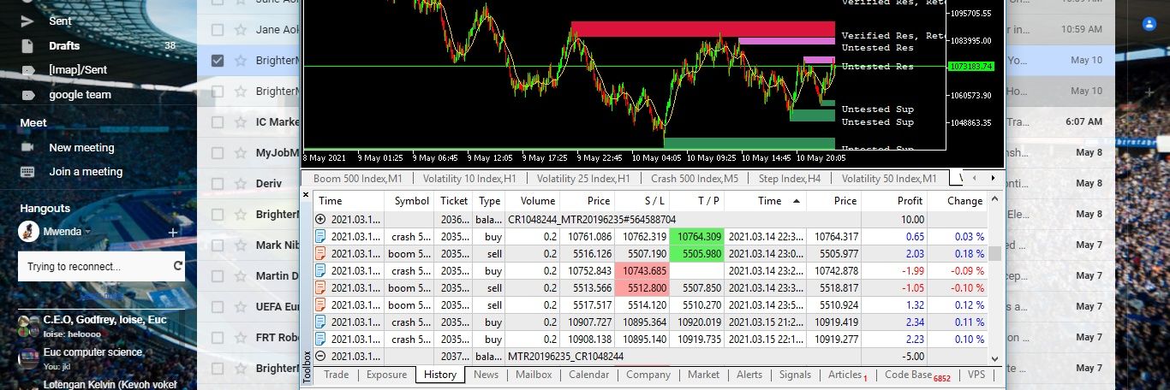Click the buy deal icon for price 10907.727
Image resolution: width=1170 pixels, height=390 pixels.
click(321, 322)
